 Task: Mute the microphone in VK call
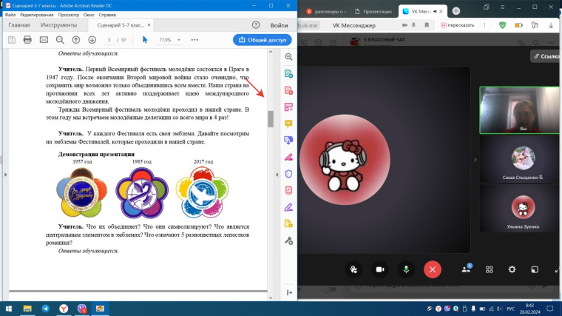pyautogui.click(x=406, y=269)
